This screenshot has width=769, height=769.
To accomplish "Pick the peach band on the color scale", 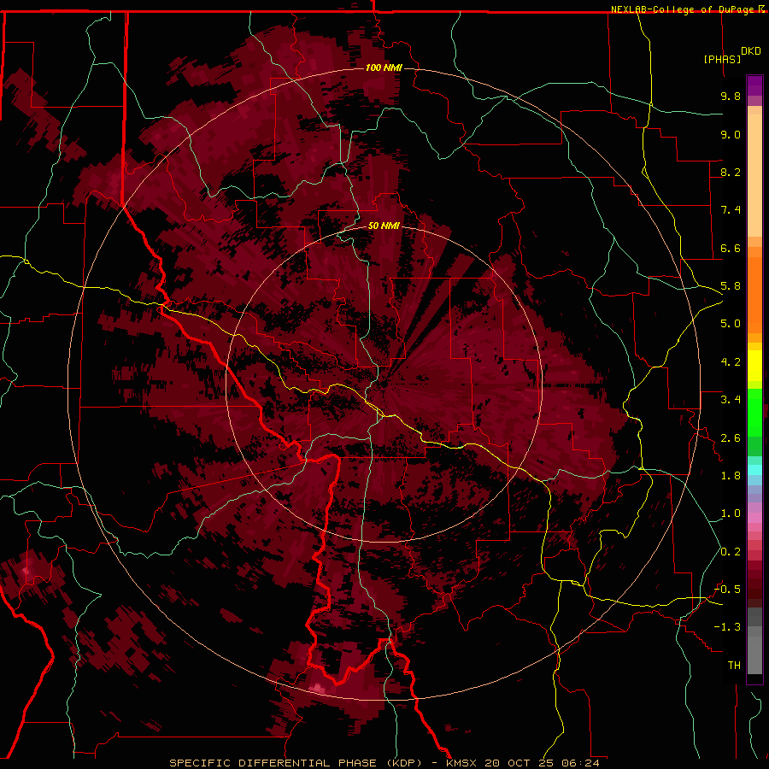I will tap(754, 175).
